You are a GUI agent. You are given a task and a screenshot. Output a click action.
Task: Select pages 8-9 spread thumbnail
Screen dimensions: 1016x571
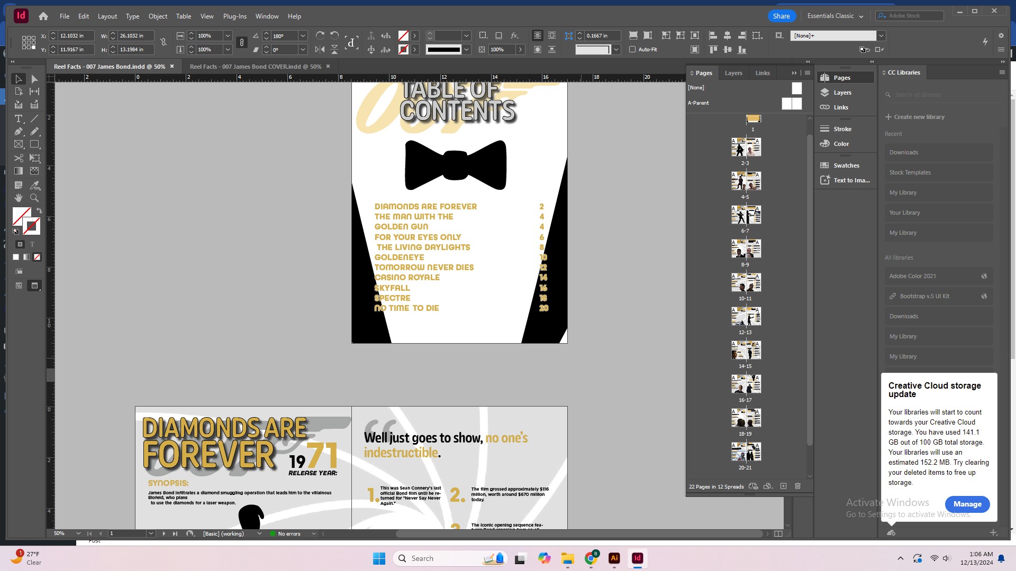click(x=746, y=248)
